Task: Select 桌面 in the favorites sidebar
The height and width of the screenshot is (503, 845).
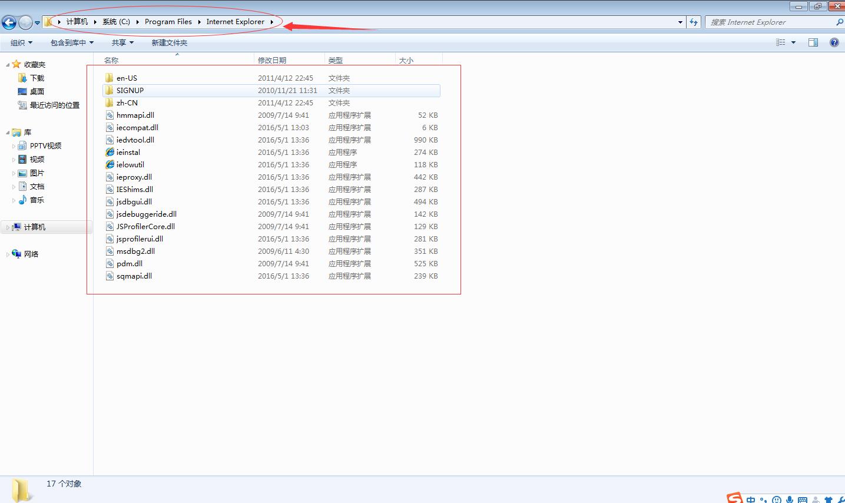Action: [x=37, y=91]
